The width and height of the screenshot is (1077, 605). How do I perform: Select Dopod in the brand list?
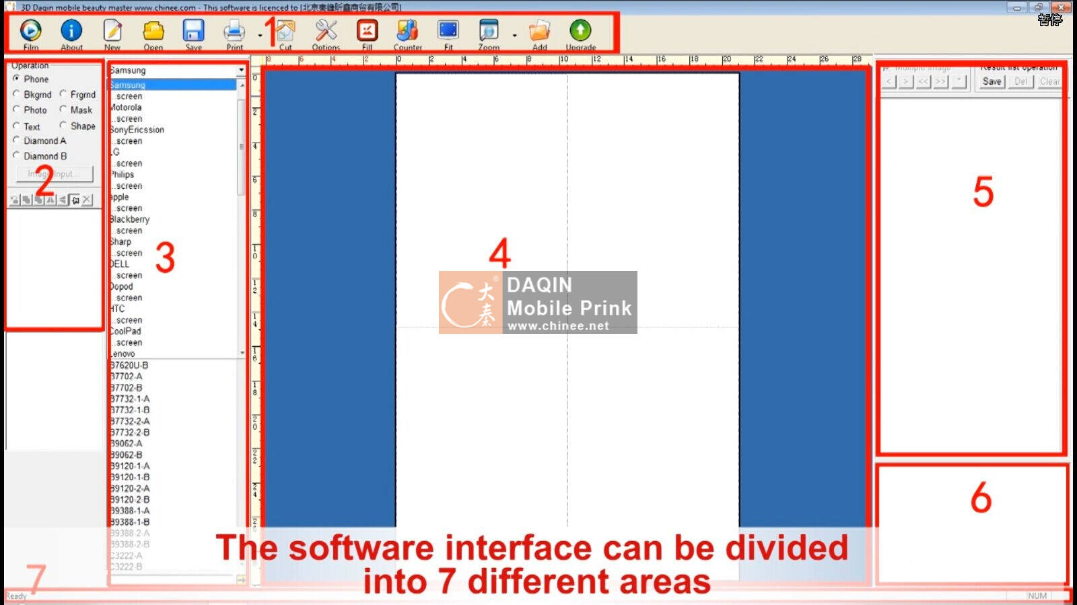(x=121, y=286)
